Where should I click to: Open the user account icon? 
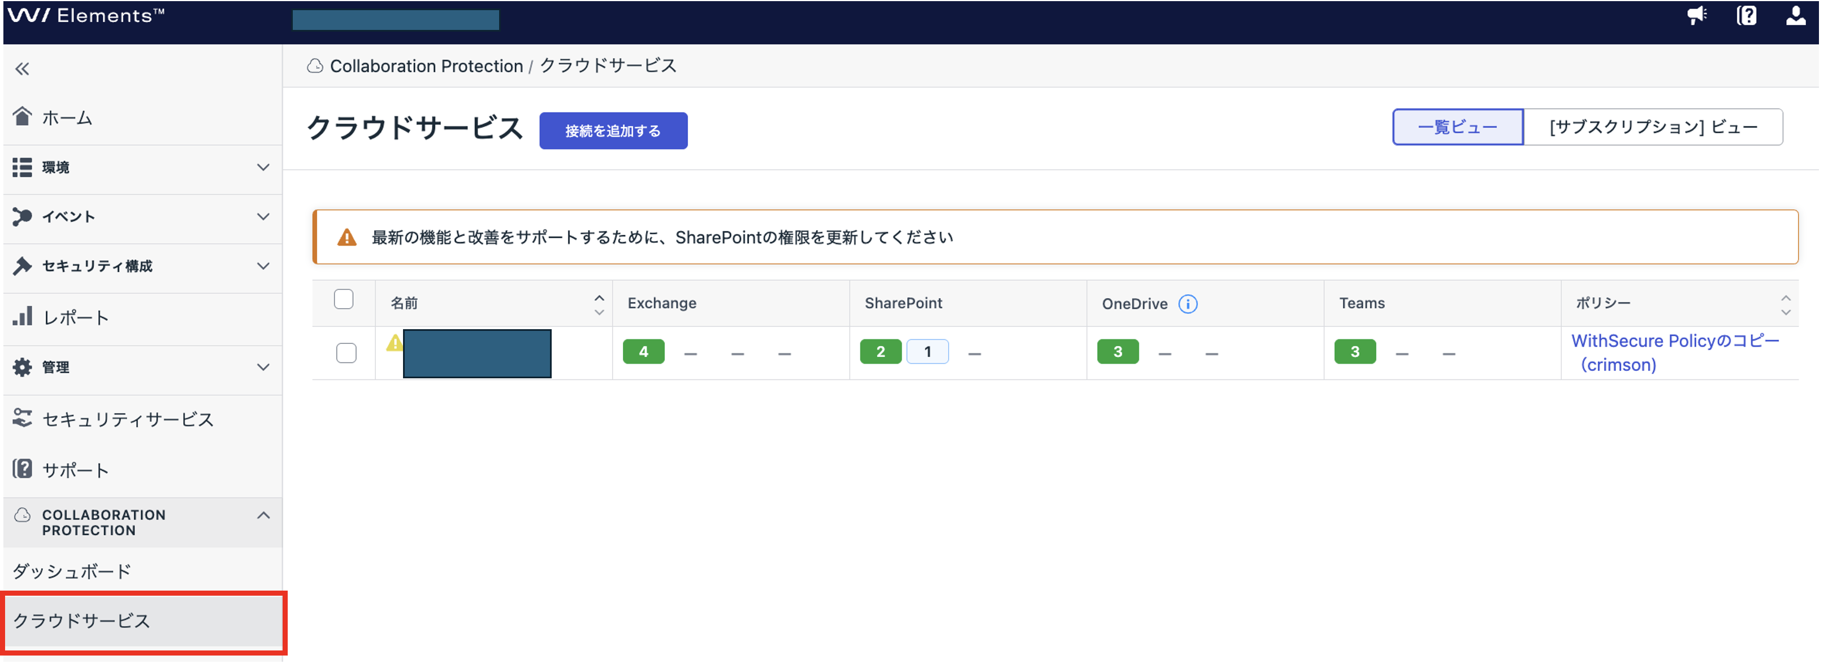click(x=1795, y=15)
